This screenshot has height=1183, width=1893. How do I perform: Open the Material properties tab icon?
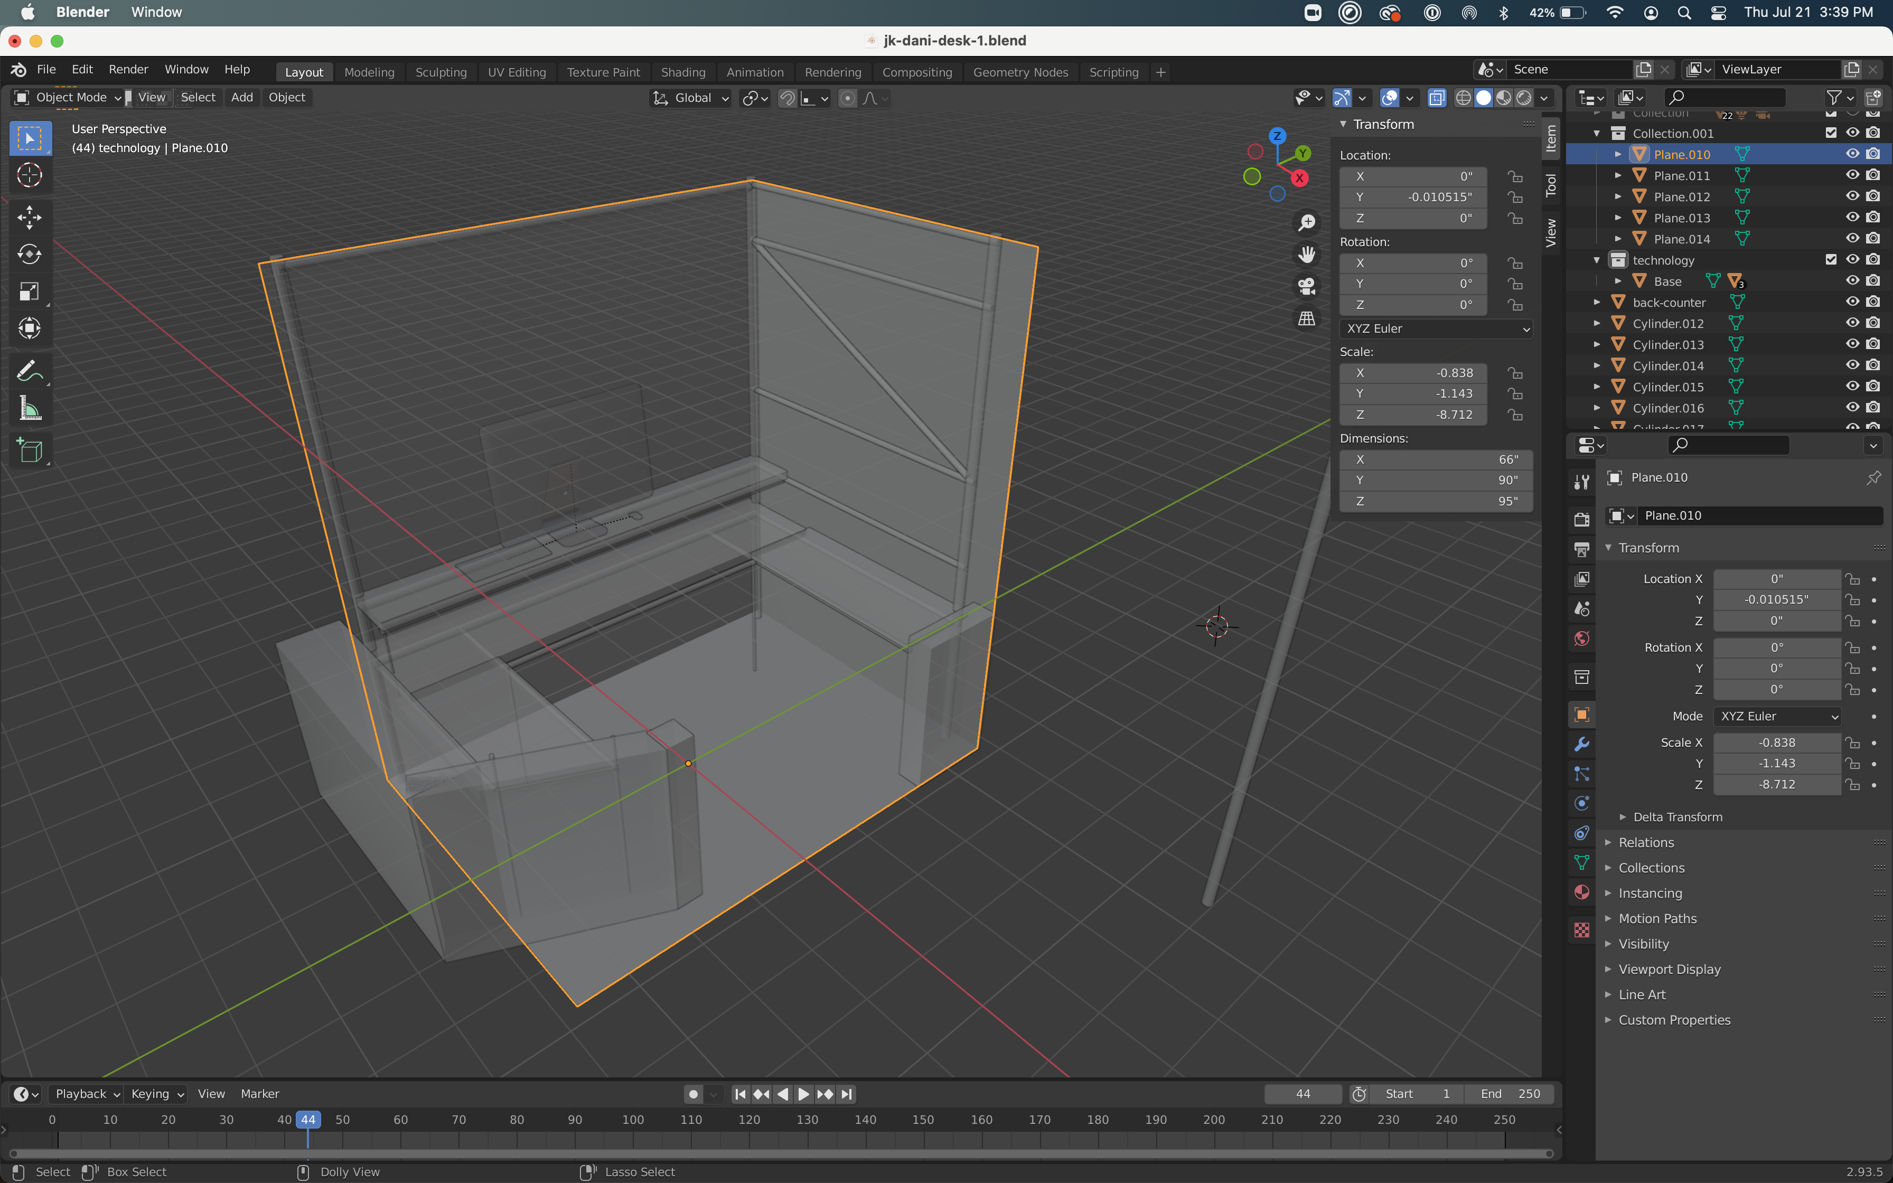1582,893
